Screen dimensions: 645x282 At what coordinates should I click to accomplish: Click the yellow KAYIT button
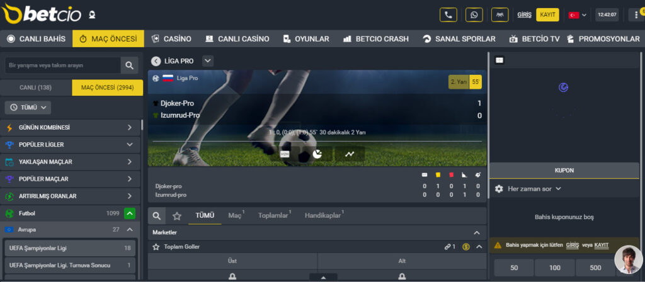pos(548,15)
